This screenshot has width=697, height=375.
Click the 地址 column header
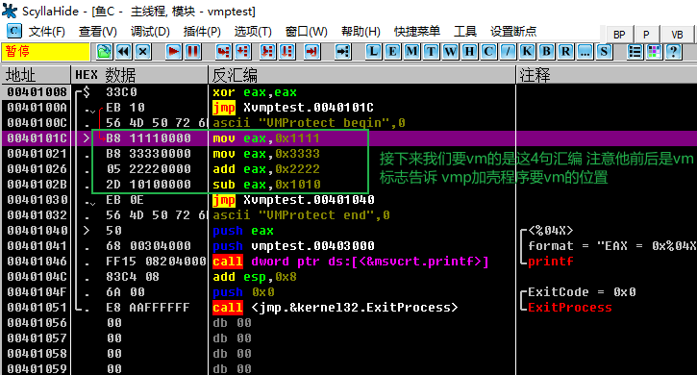point(36,75)
